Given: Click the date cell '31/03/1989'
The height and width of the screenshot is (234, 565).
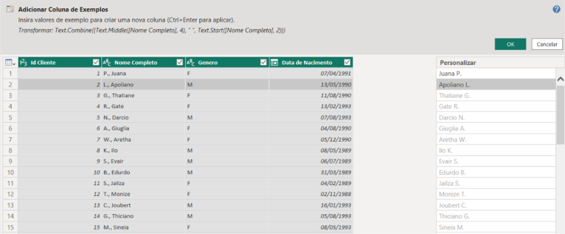Looking at the screenshot, I should (311, 172).
